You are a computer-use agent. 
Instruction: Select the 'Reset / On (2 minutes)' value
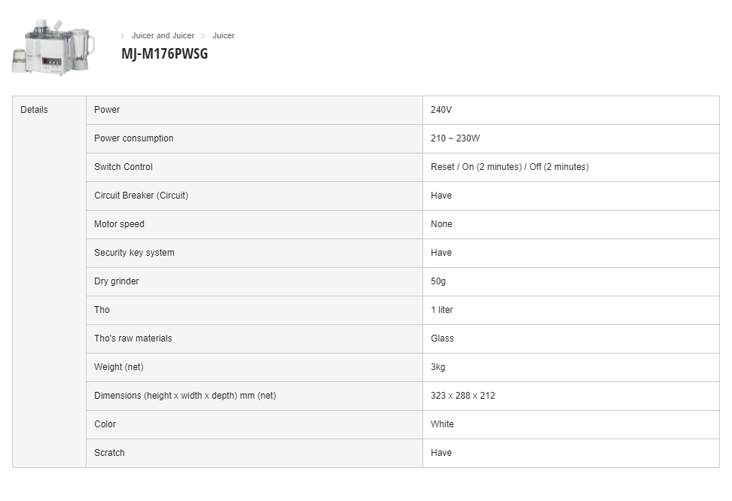(x=476, y=167)
